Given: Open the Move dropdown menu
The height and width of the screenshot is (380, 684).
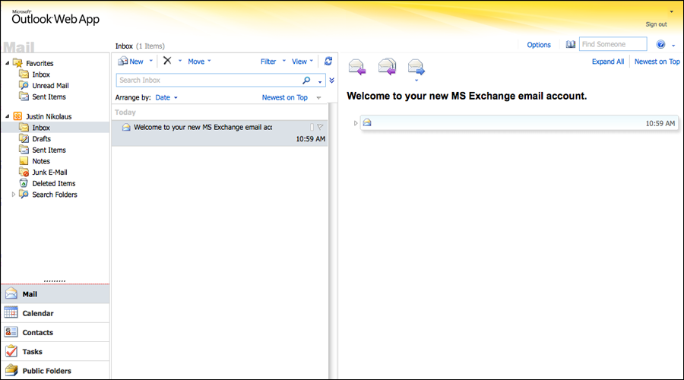Looking at the screenshot, I should [199, 62].
